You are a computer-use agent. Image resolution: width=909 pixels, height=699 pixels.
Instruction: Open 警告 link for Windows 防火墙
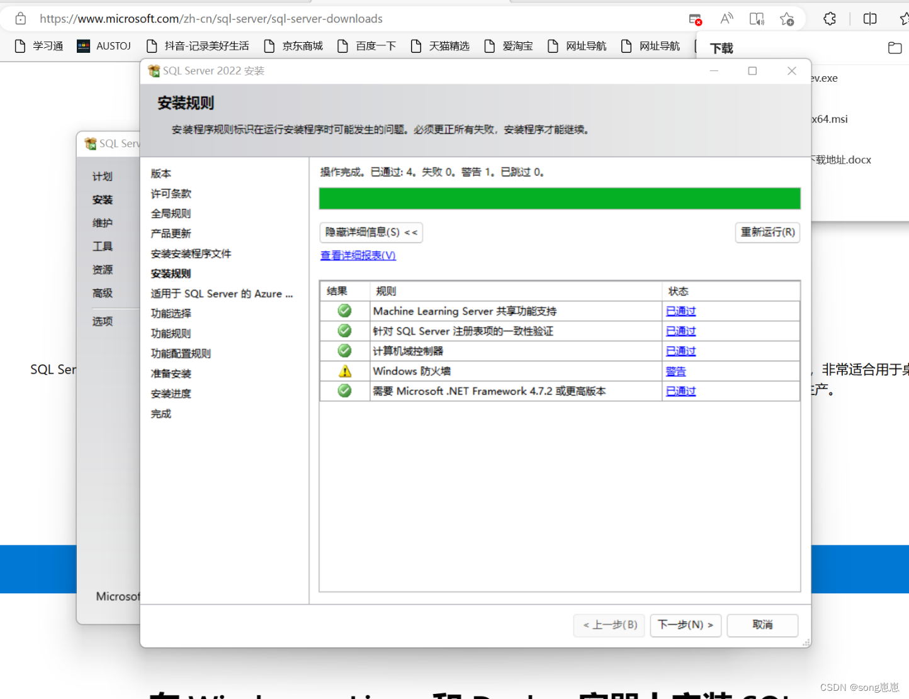click(x=675, y=371)
